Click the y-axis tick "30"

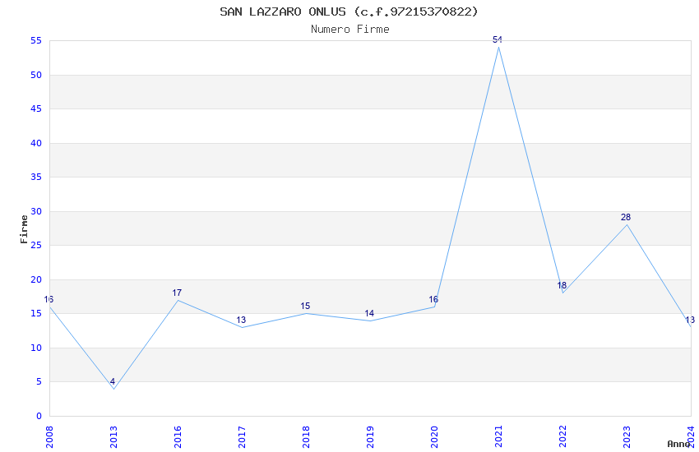coord(36,211)
